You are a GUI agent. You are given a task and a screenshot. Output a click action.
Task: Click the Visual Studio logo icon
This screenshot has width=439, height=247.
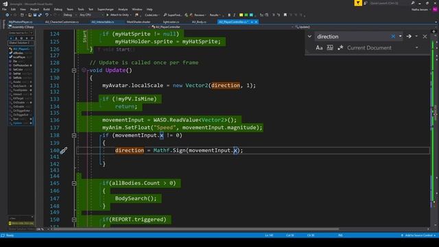[x=5, y=3]
